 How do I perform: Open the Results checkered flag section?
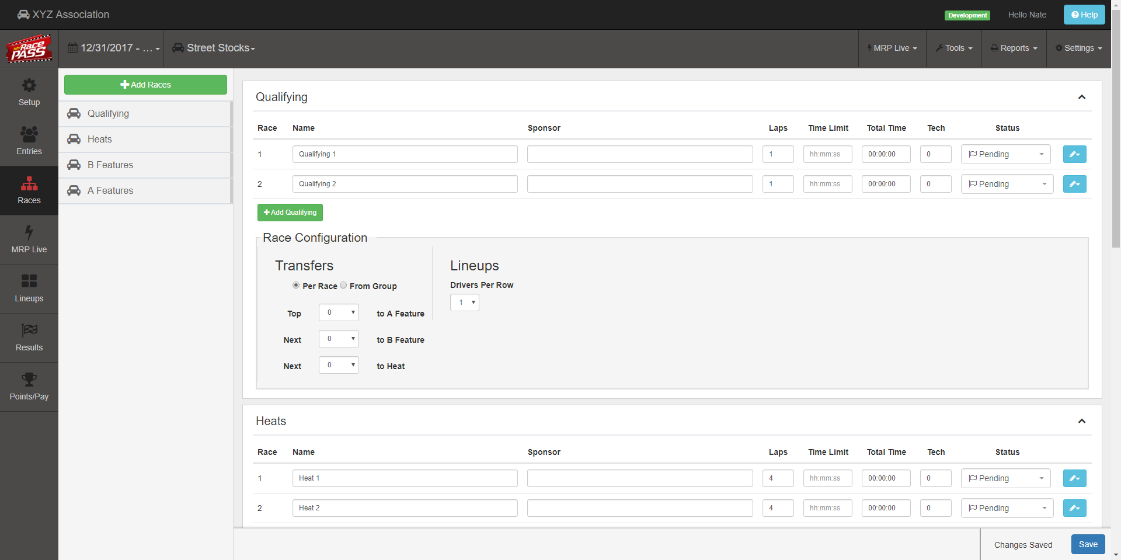pyautogui.click(x=29, y=338)
